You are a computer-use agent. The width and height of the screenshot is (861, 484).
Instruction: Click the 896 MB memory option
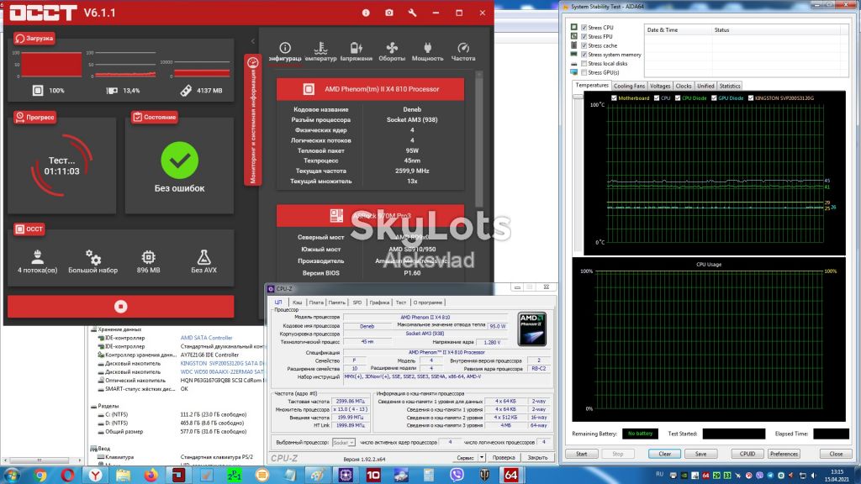(x=148, y=261)
